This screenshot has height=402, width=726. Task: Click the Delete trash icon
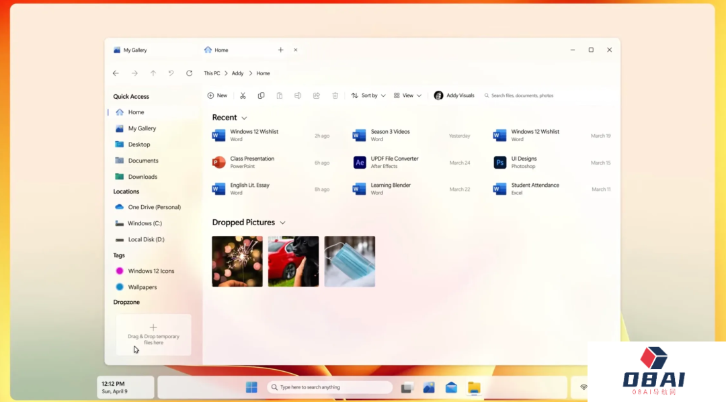pyautogui.click(x=335, y=95)
